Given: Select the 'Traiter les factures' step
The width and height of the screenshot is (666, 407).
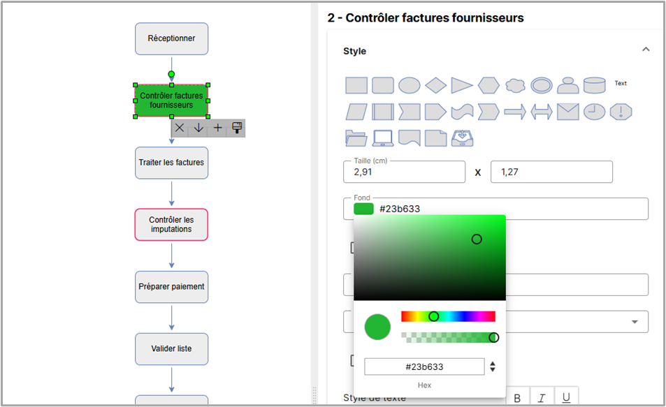Looking at the screenshot, I should click(x=171, y=163).
